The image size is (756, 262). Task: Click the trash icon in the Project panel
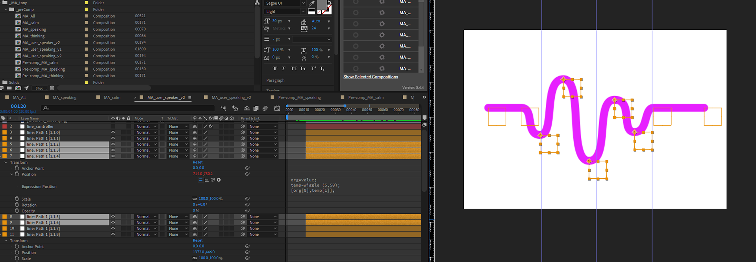pyautogui.click(x=52, y=88)
